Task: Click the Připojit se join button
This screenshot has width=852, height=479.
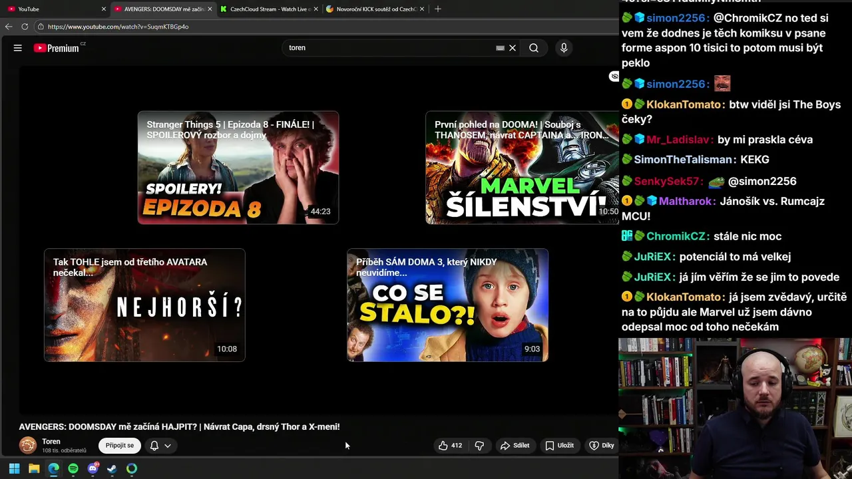Action: 120,446
